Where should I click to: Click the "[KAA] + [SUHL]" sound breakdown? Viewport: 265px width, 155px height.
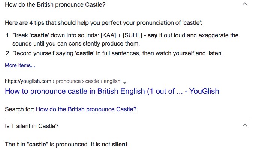(121, 35)
